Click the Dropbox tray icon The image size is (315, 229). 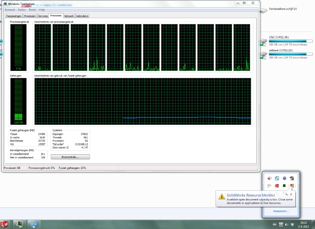click(292, 225)
